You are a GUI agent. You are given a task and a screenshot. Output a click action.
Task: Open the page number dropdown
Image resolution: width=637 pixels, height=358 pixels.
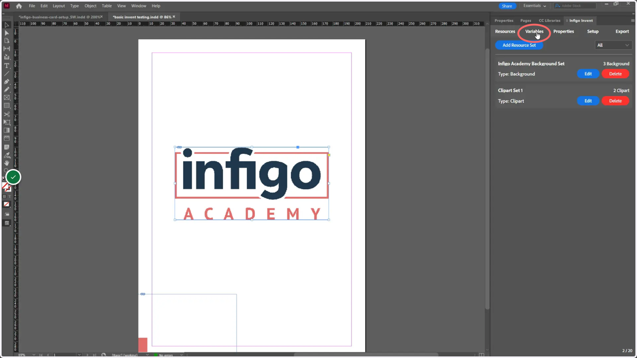[79, 355]
